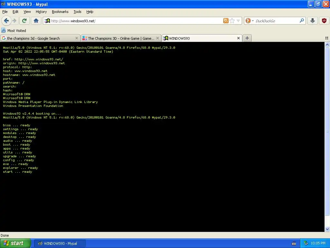330x248 pixels.
Task: Click the search magnifier icon
Action: coord(302,21)
